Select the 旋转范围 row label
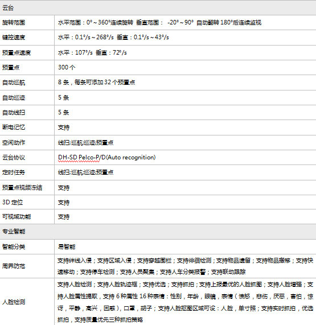316x325 pixels. click(x=14, y=22)
